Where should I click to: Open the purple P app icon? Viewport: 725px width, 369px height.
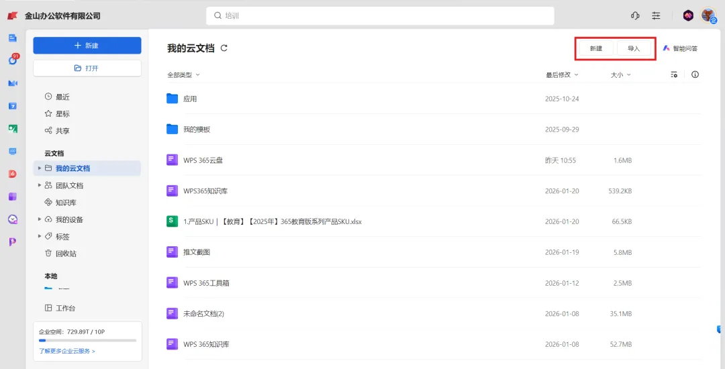13,242
